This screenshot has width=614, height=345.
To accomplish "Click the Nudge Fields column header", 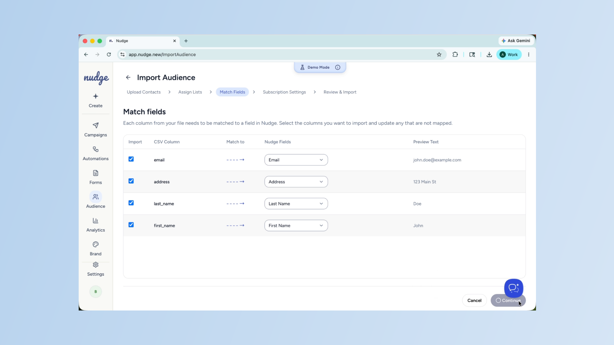I will tap(278, 142).
